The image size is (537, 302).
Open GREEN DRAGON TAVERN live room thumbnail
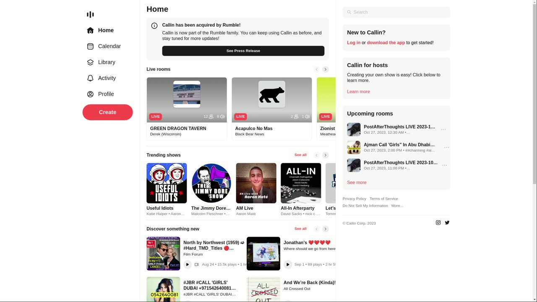[x=187, y=94]
